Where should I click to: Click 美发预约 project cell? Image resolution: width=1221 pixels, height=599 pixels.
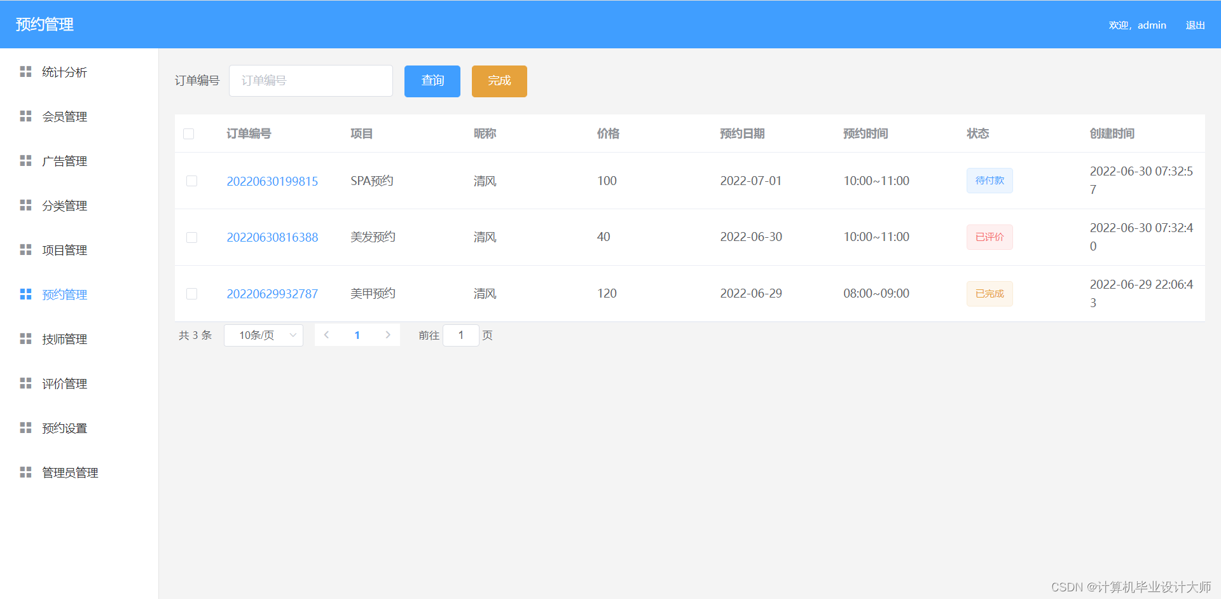point(373,237)
